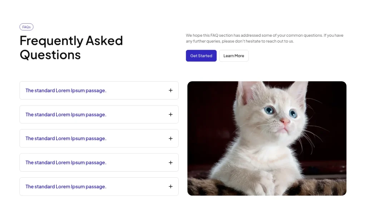This screenshot has height=219, width=366.
Task: Click the FAQs pill badge
Action: point(26,27)
